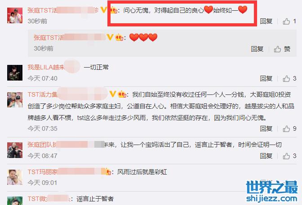
Task: Thumbs-up the comment posted 今天 07:35
Action: (286, 128)
